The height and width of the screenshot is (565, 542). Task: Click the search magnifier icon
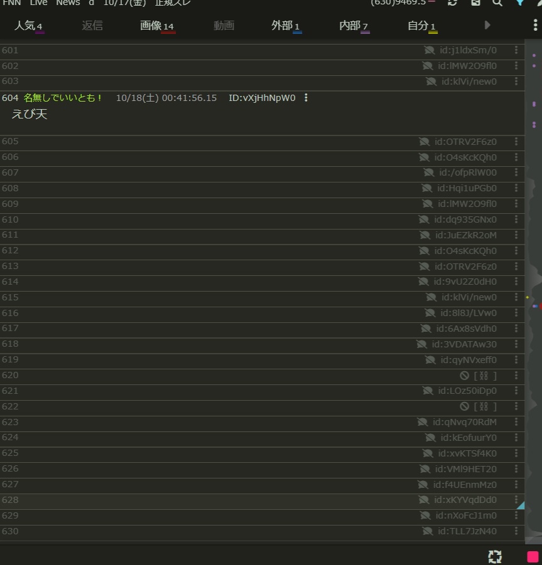pyautogui.click(x=497, y=3)
